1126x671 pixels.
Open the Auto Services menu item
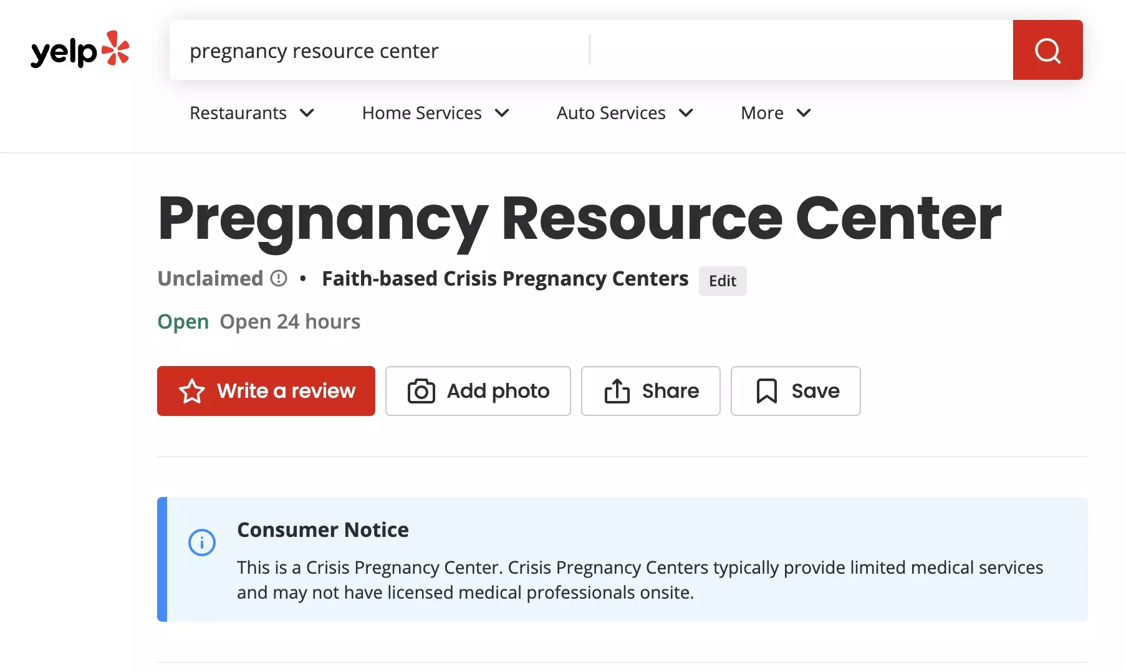(x=611, y=113)
